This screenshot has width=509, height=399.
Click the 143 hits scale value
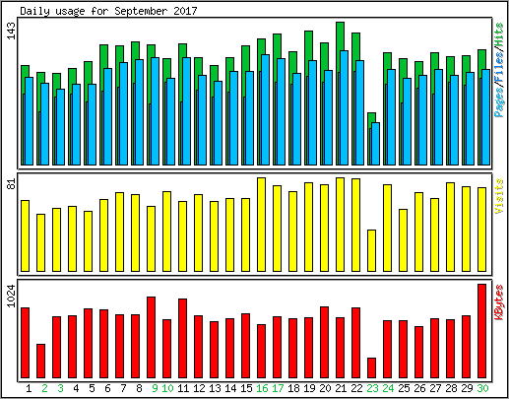(x=12, y=31)
